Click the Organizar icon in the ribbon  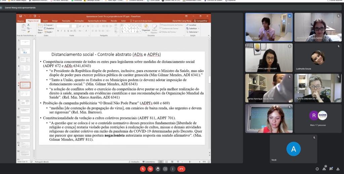click(146, 28)
